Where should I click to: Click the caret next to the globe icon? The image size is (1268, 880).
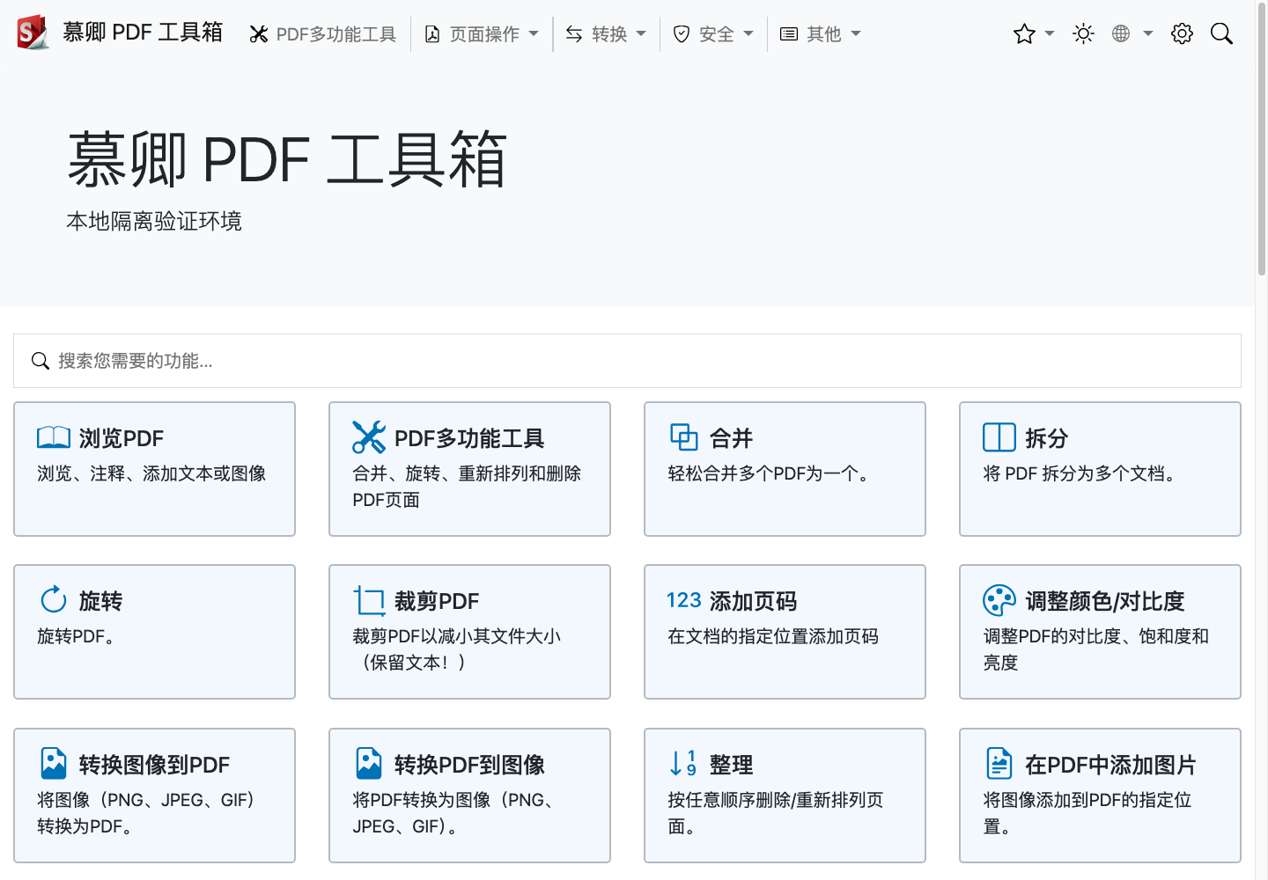pos(1148,33)
